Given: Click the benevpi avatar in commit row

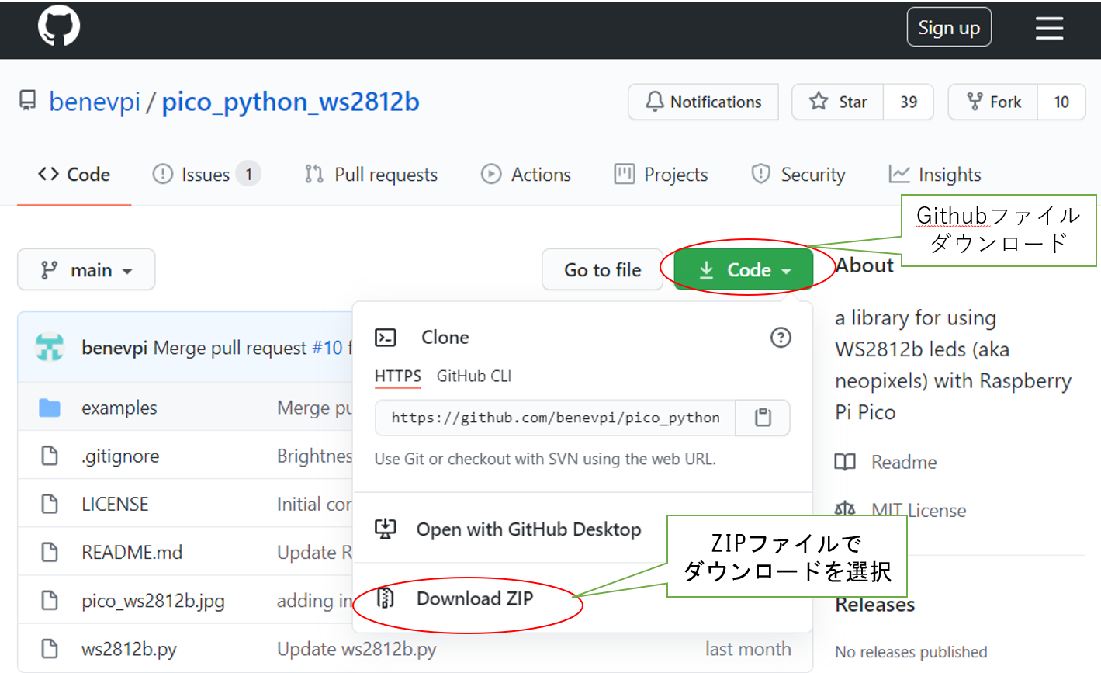Looking at the screenshot, I should [x=50, y=347].
